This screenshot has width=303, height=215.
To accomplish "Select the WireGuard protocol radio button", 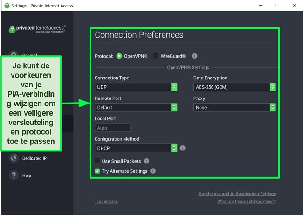I will tap(156, 56).
